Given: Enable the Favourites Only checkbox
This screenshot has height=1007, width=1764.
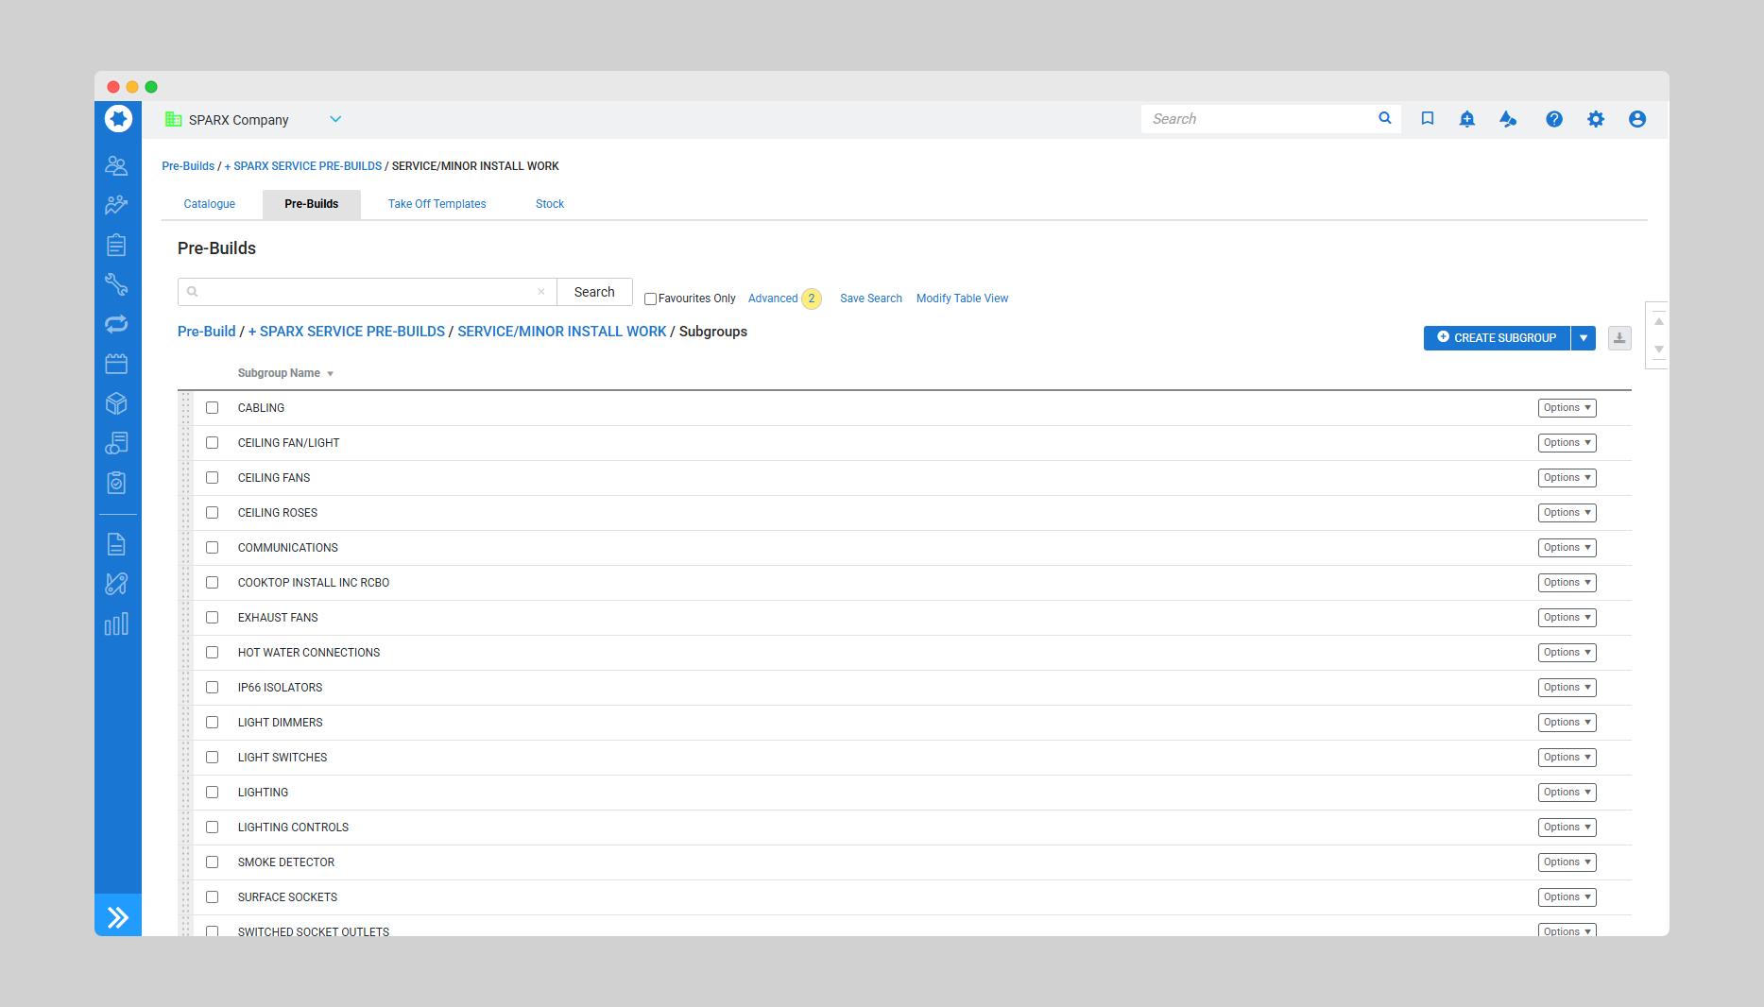Looking at the screenshot, I should point(650,299).
